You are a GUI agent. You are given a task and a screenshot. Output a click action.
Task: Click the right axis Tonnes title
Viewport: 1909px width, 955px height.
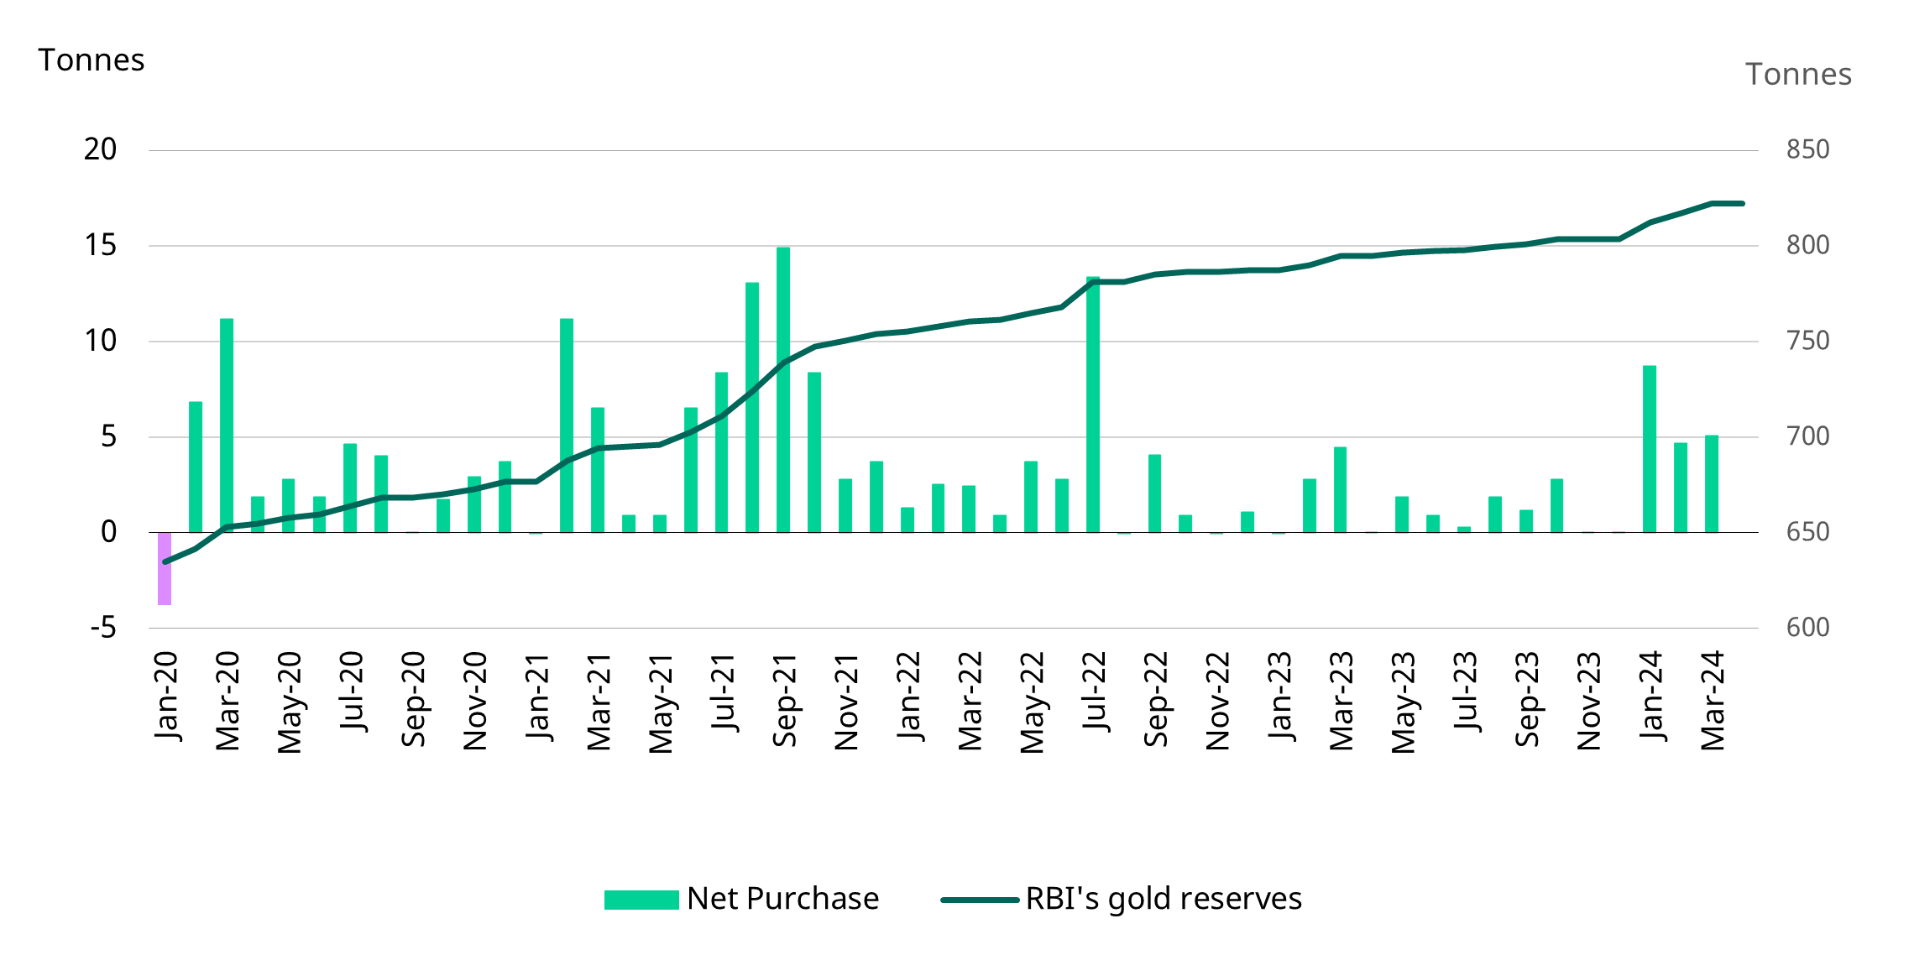coord(1800,74)
